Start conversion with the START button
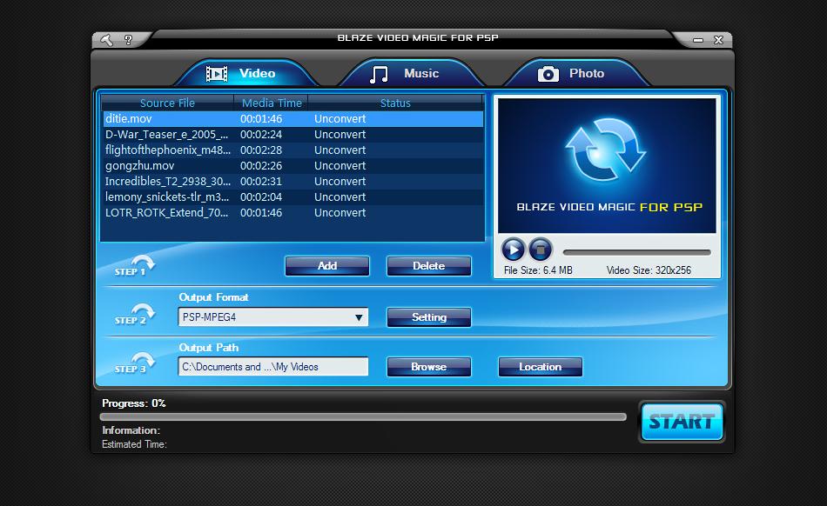 [682, 423]
